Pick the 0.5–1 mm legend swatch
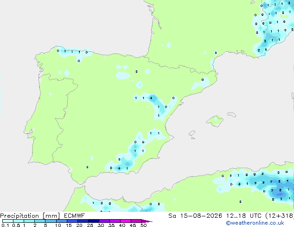The image size is (294, 227). 19,221
